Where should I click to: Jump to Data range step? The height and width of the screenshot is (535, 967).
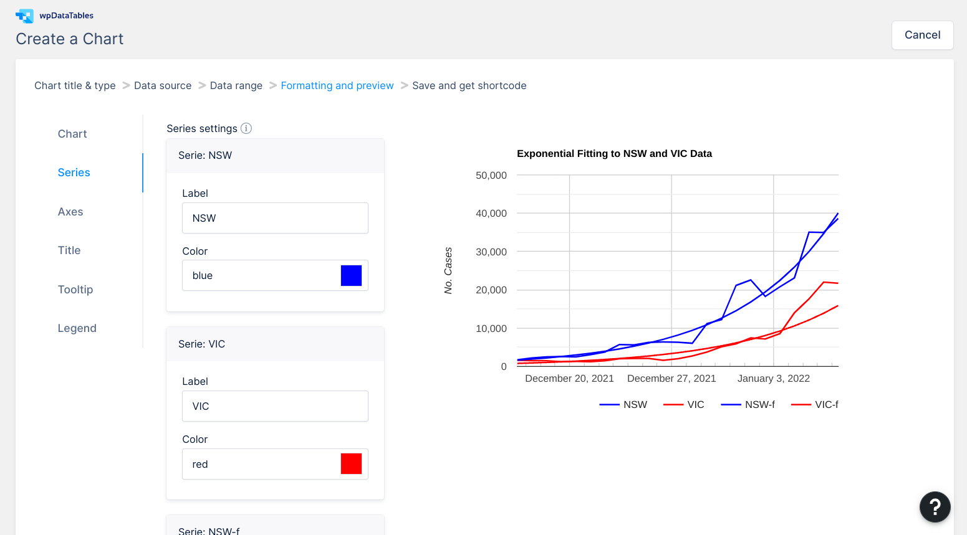236,85
